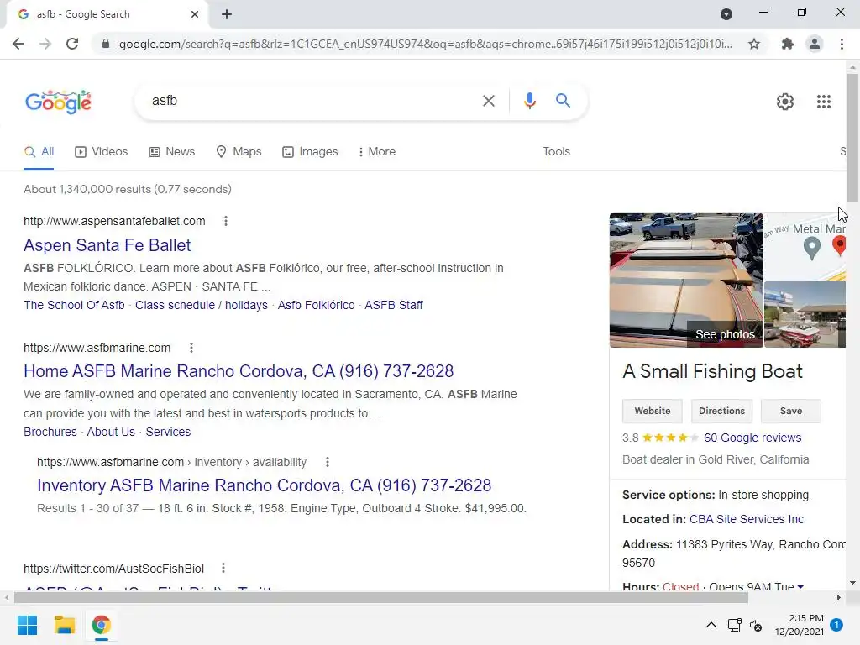Click the browser back arrow

(18, 44)
